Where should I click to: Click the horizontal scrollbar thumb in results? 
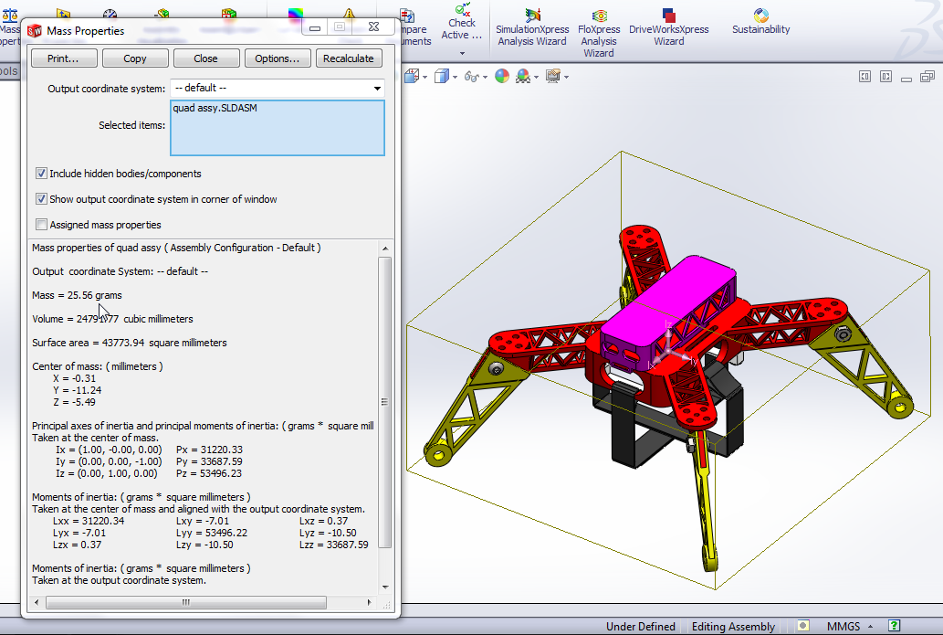(x=186, y=602)
